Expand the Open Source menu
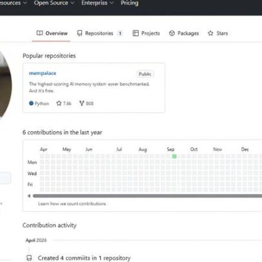This screenshot has width=262, height=262. point(54,3)
